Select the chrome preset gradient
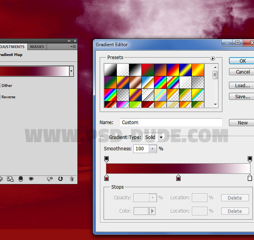Viewport: 254px width, 240px height. (x=148, y=83)
